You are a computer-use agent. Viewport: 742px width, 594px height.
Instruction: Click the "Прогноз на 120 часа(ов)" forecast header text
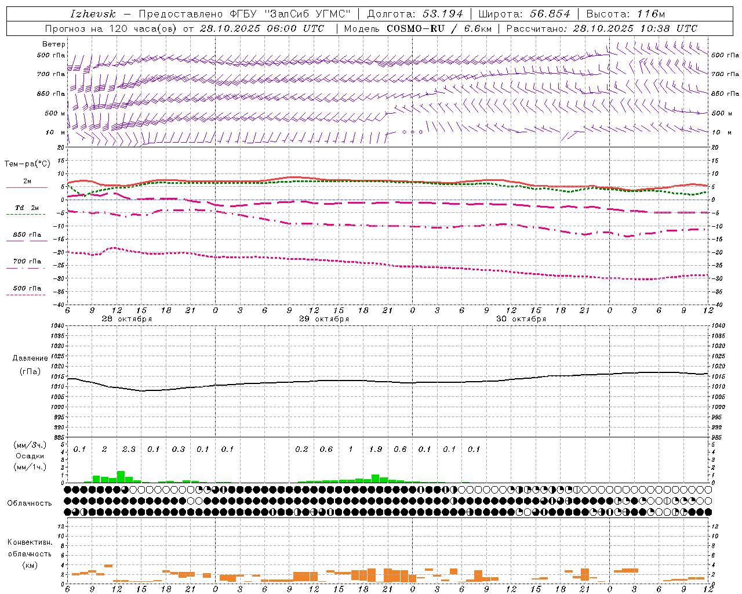pos(111,28)
